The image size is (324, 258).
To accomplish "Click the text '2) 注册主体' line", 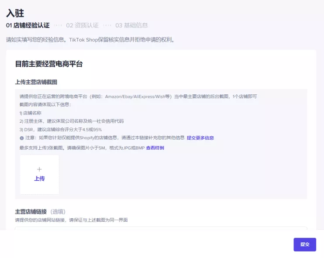I will [72, 121].
